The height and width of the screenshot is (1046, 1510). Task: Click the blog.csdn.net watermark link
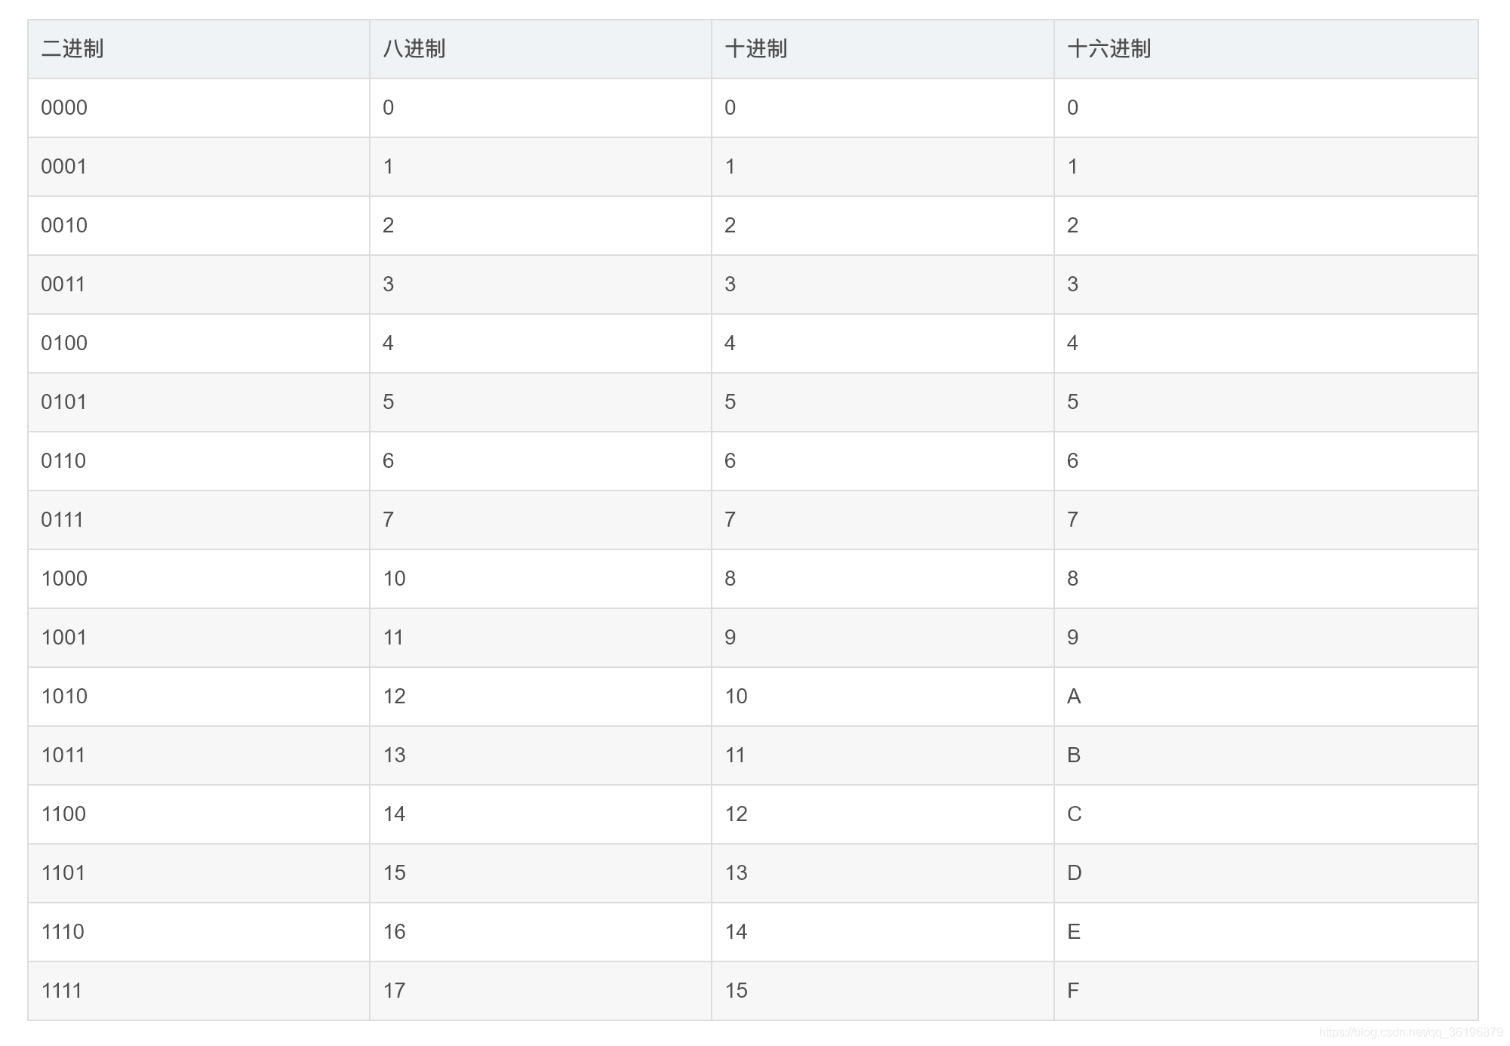[x=1410, y=1032]
